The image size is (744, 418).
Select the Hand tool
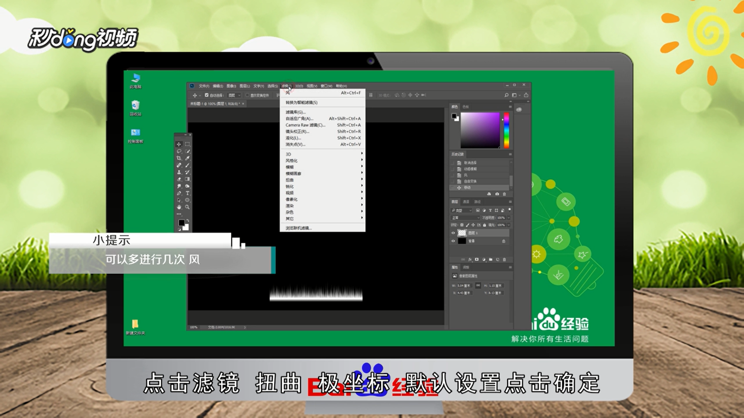tap(179, 207)
